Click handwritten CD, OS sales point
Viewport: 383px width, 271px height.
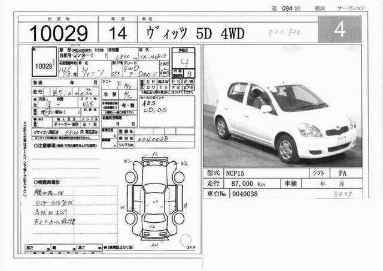click(x=155, y=110)
